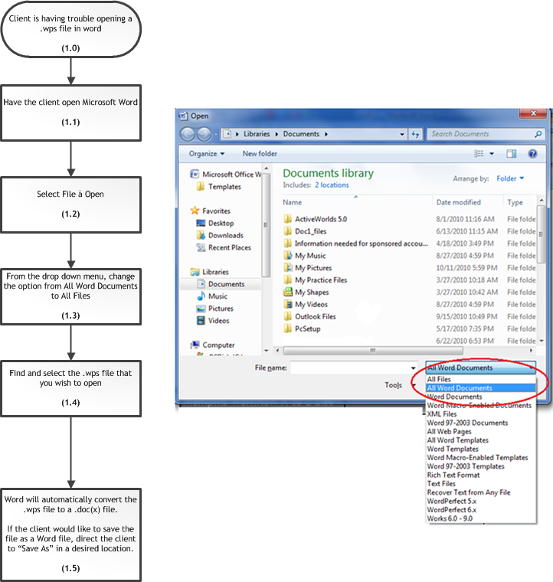Select Music under Libraries
Image resolution: width=553 pixels, height=582 pixels.
click(x=218, y=296)
